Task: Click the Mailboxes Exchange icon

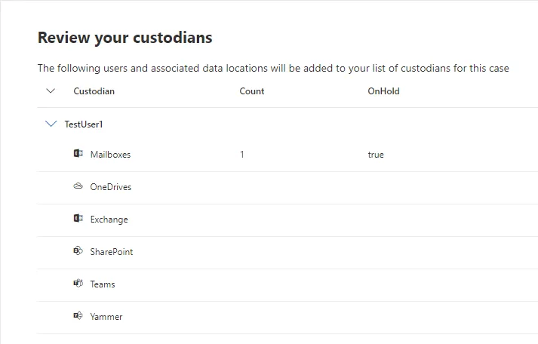Action: 78,154
